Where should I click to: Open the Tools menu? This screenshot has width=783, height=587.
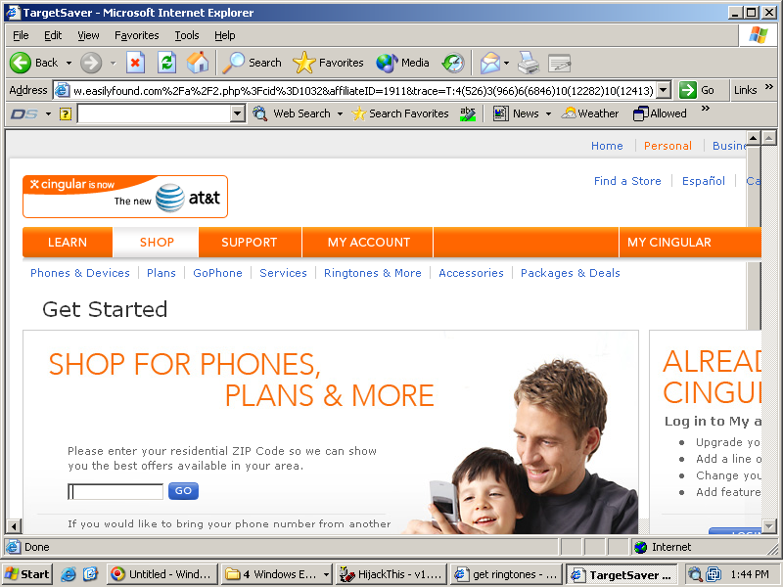pyautogui.click(x=187, y=35)
